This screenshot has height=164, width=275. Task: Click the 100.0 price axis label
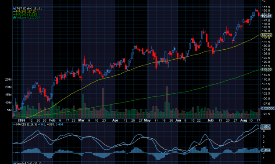pos(266,99)
